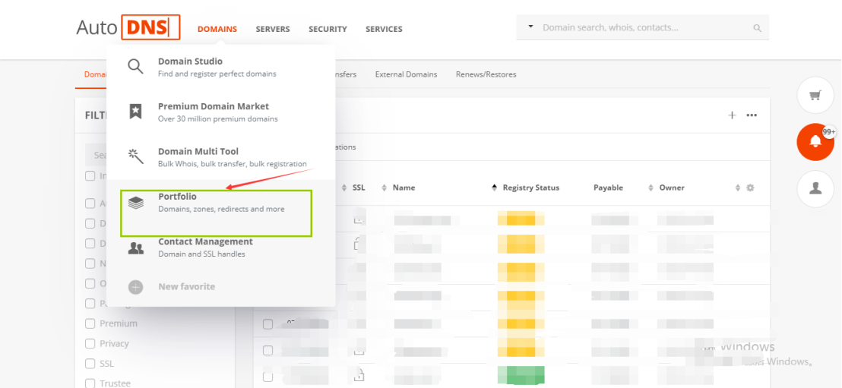Open Contact Management people icon
The image size is (842, 388).
coord(135,248)
